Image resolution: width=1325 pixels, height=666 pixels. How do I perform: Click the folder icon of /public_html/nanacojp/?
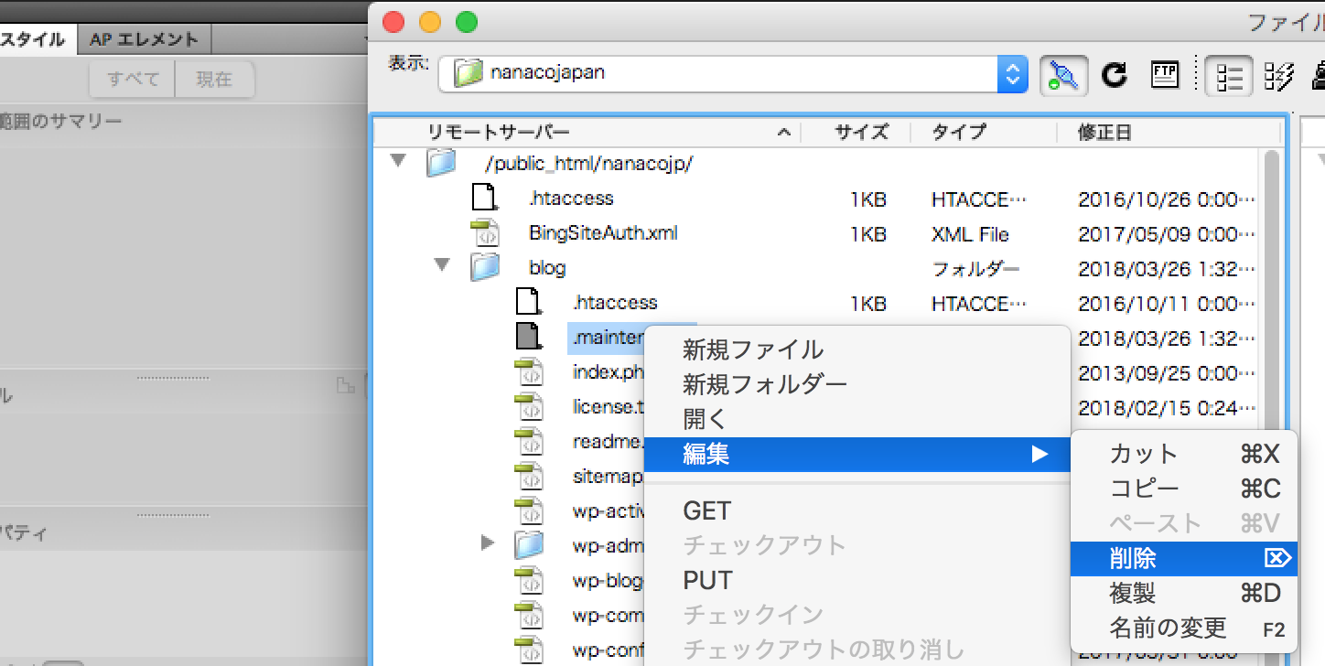click(440, 164)
